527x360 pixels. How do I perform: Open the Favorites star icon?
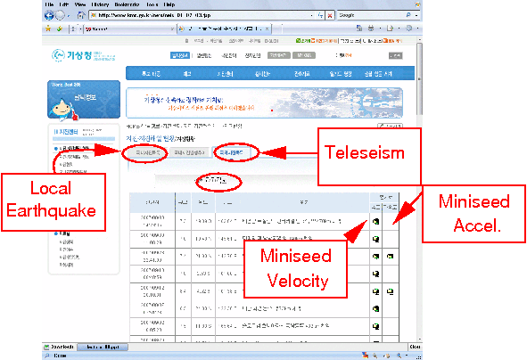click(x=48, y=29)
